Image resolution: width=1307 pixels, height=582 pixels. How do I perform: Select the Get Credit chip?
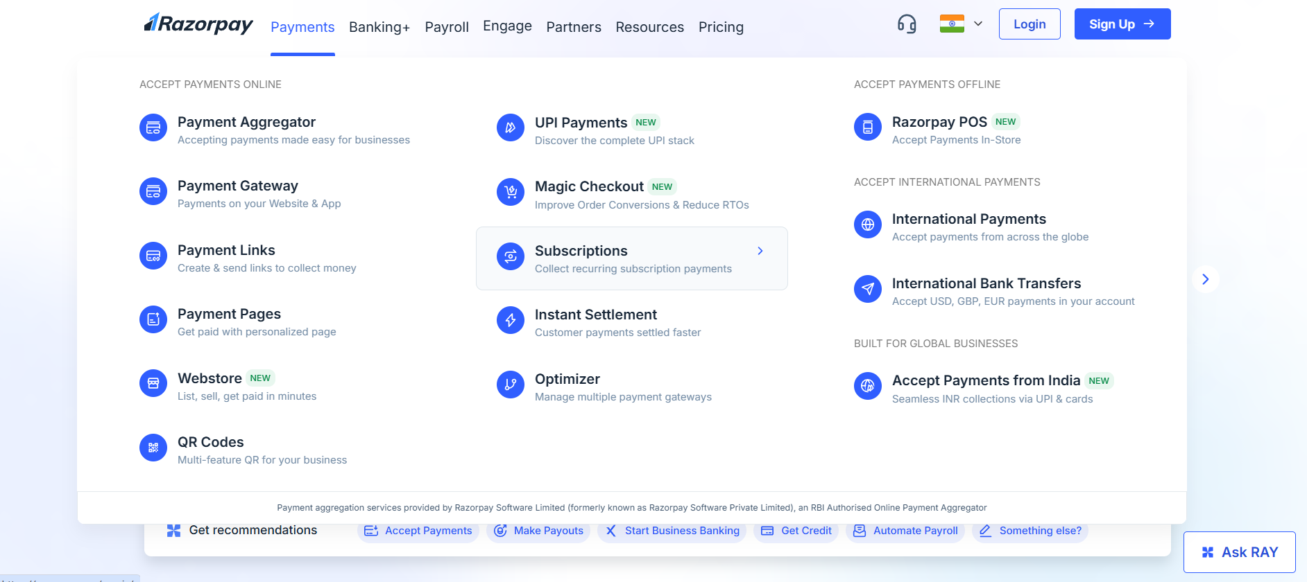pyautogui.click(x=796, y=531)
